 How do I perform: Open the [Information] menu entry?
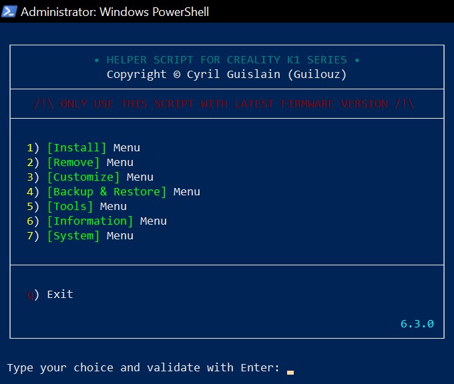pos(90,221)
